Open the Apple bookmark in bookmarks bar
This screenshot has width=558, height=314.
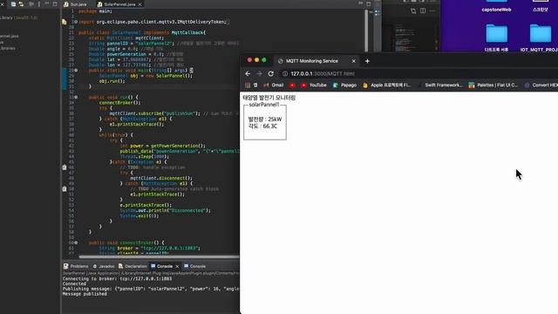[x=386, y=85]
